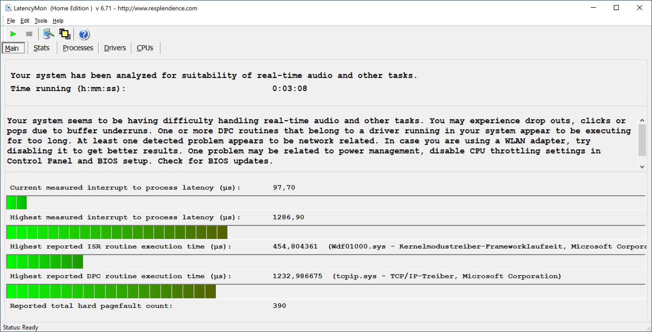
Task: Open the options tool icon in the toolbar
Action: point(48,34)
